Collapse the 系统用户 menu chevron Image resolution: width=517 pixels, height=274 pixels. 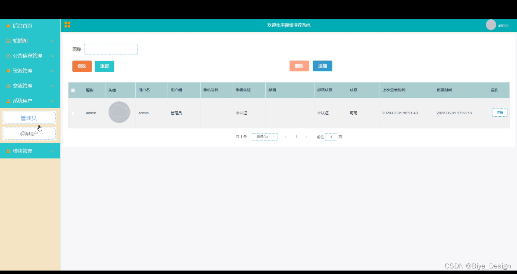(x=53, y=101)
